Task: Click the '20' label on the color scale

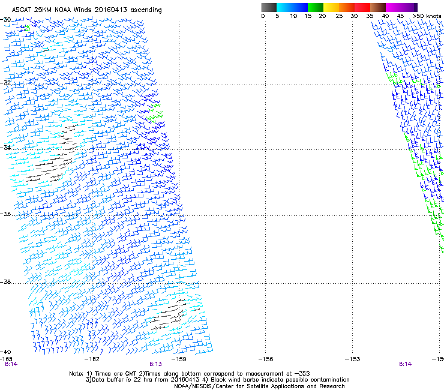Action: [322, 16]
